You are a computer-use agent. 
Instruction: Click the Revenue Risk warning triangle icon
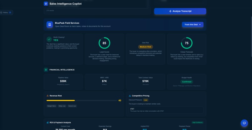click(x=48, y=96)
